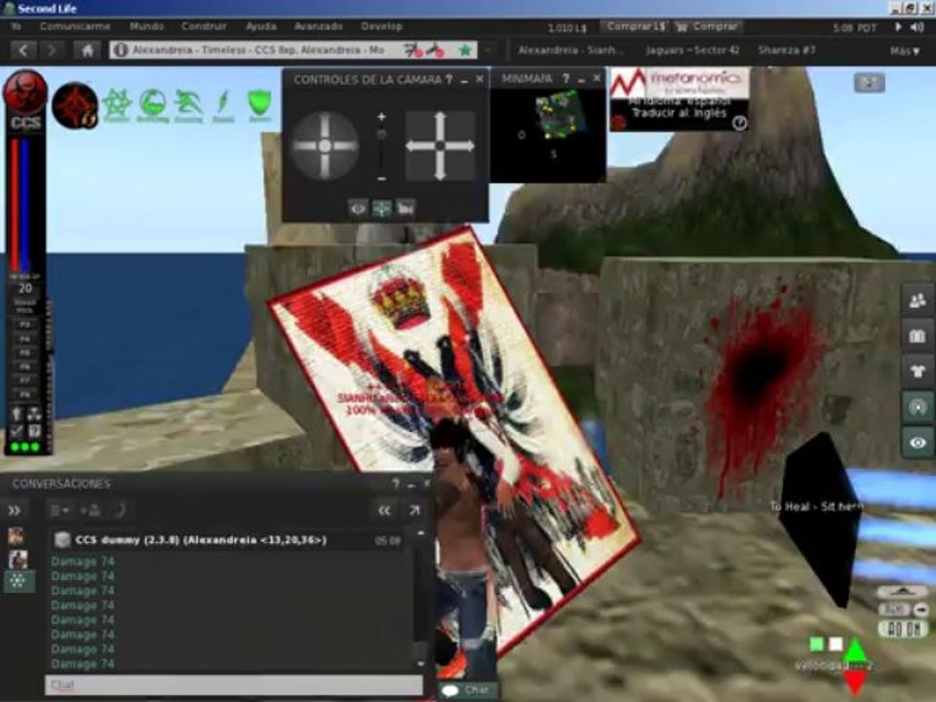This screenshot has height=702, width=936.
Task: Select the eye preset view mode
Action: coord(358,209)
